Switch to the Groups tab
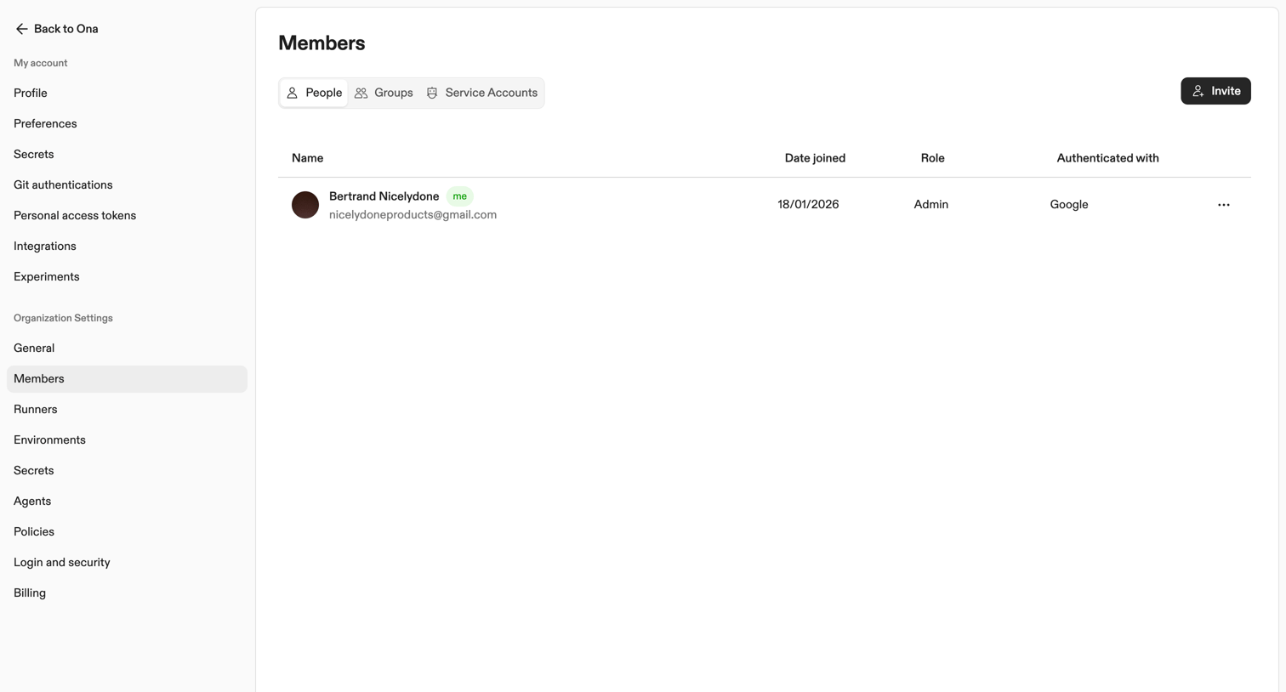 (x=384, y=93)
